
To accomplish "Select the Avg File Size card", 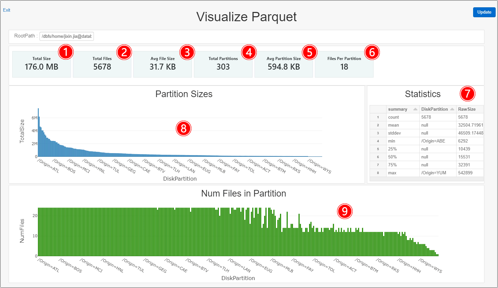I will click(163, 64).
